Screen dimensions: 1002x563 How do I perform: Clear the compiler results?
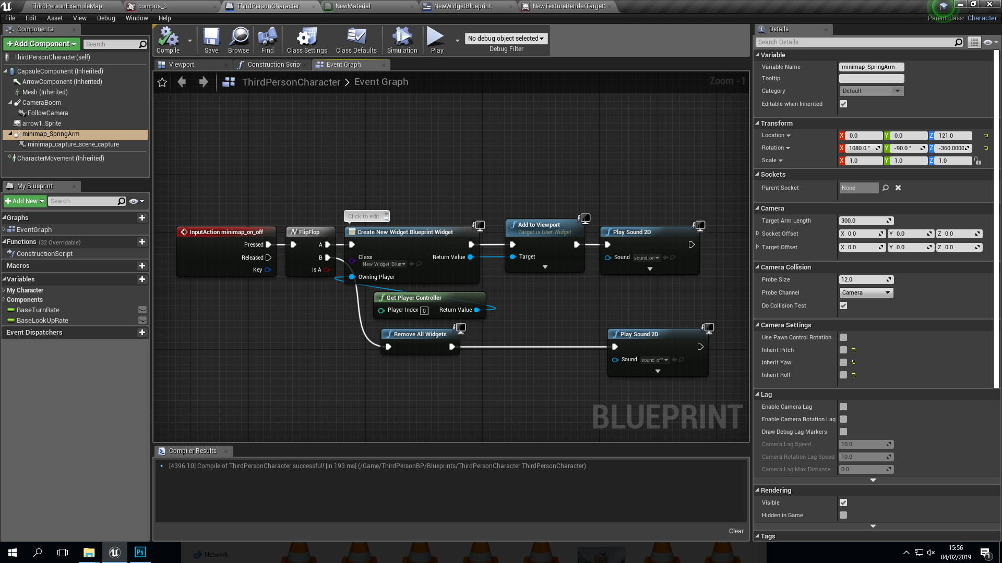pyautogui.click(x=736, y=531)
